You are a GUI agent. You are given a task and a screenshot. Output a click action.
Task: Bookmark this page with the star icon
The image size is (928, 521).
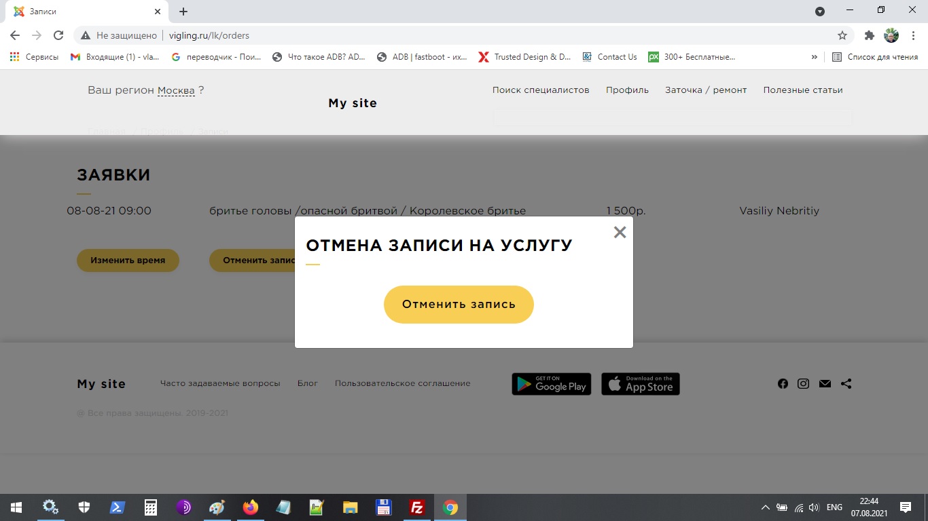pyautogui.click(x=842, y=35)
